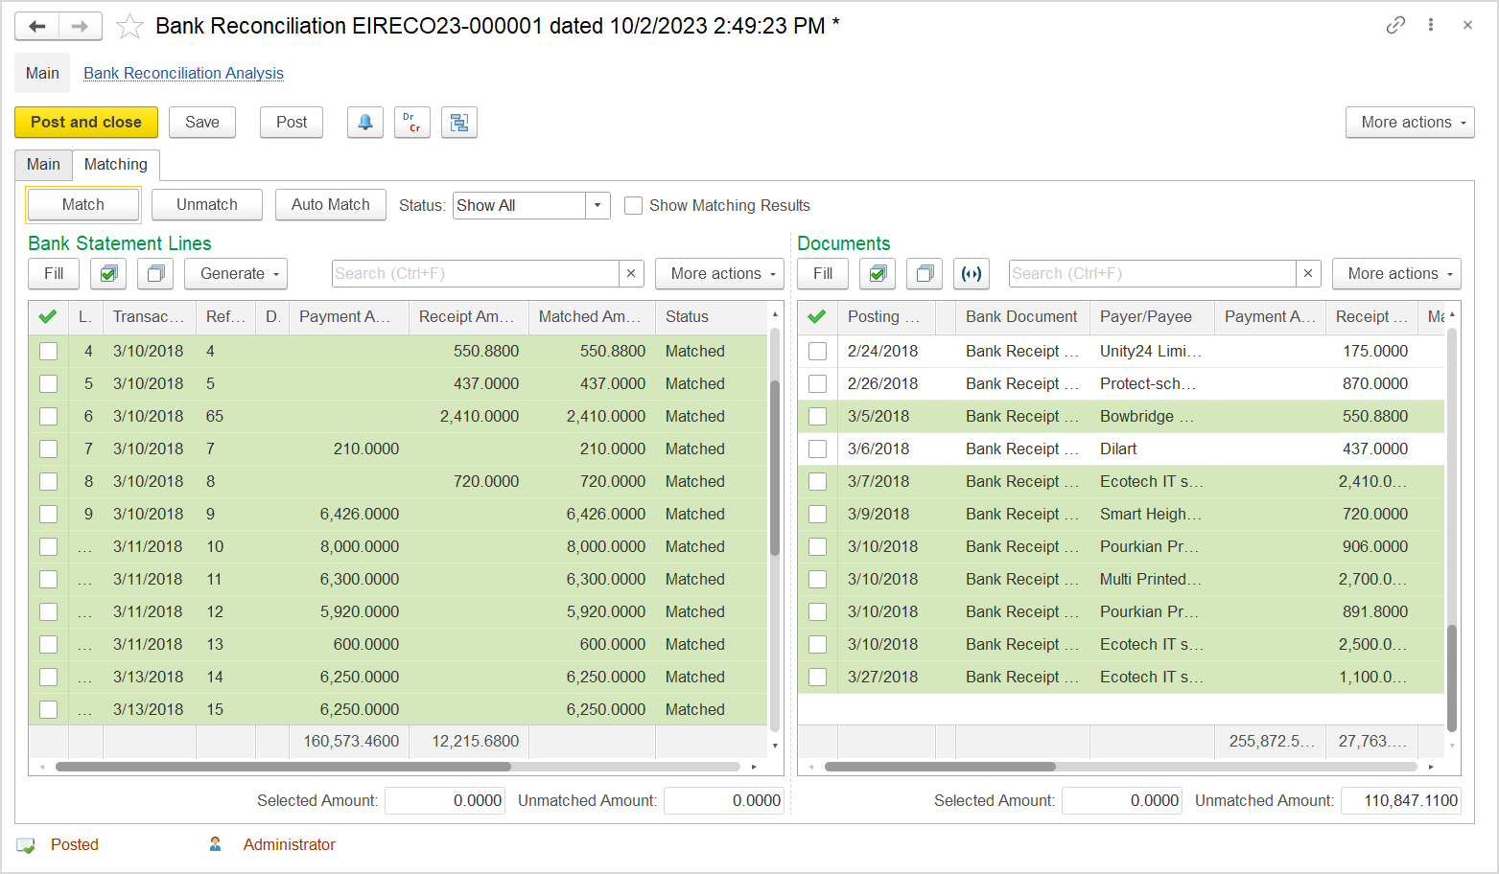Tick checkbox for Bowbridge document row
1499x874 pixels.
pos(817,416)
